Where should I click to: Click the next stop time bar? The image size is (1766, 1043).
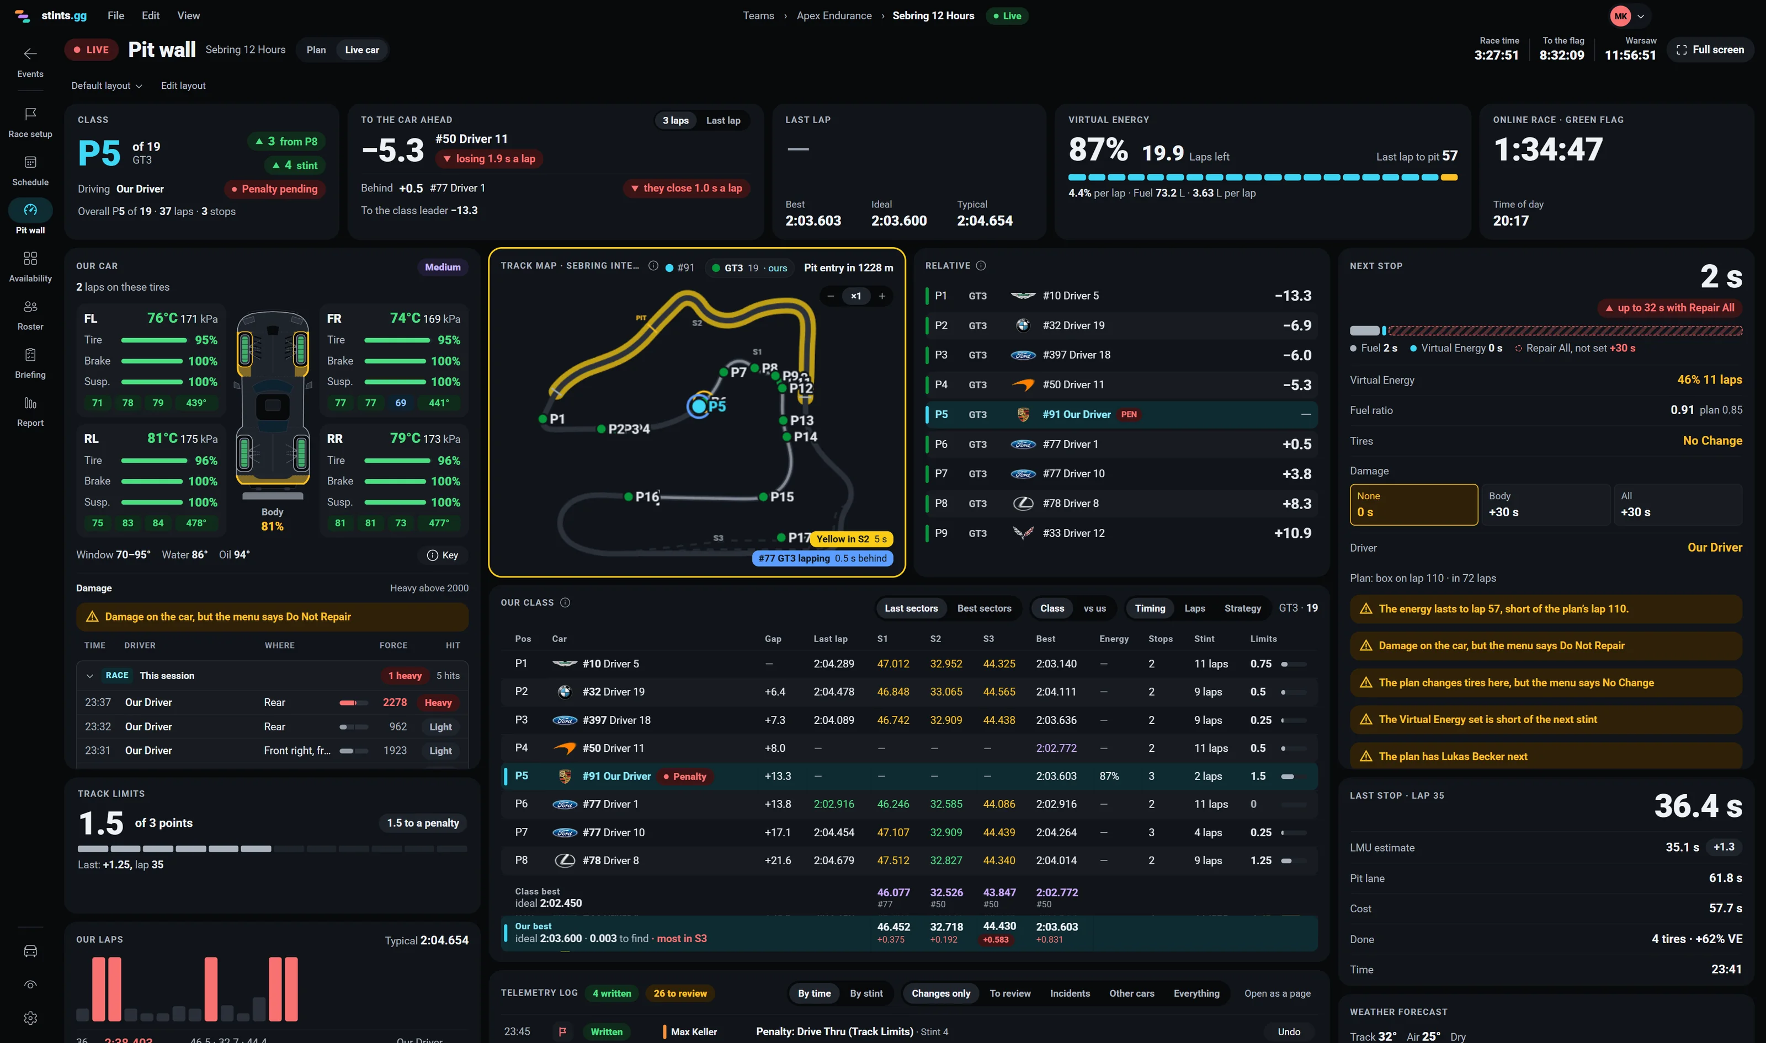1545,330
